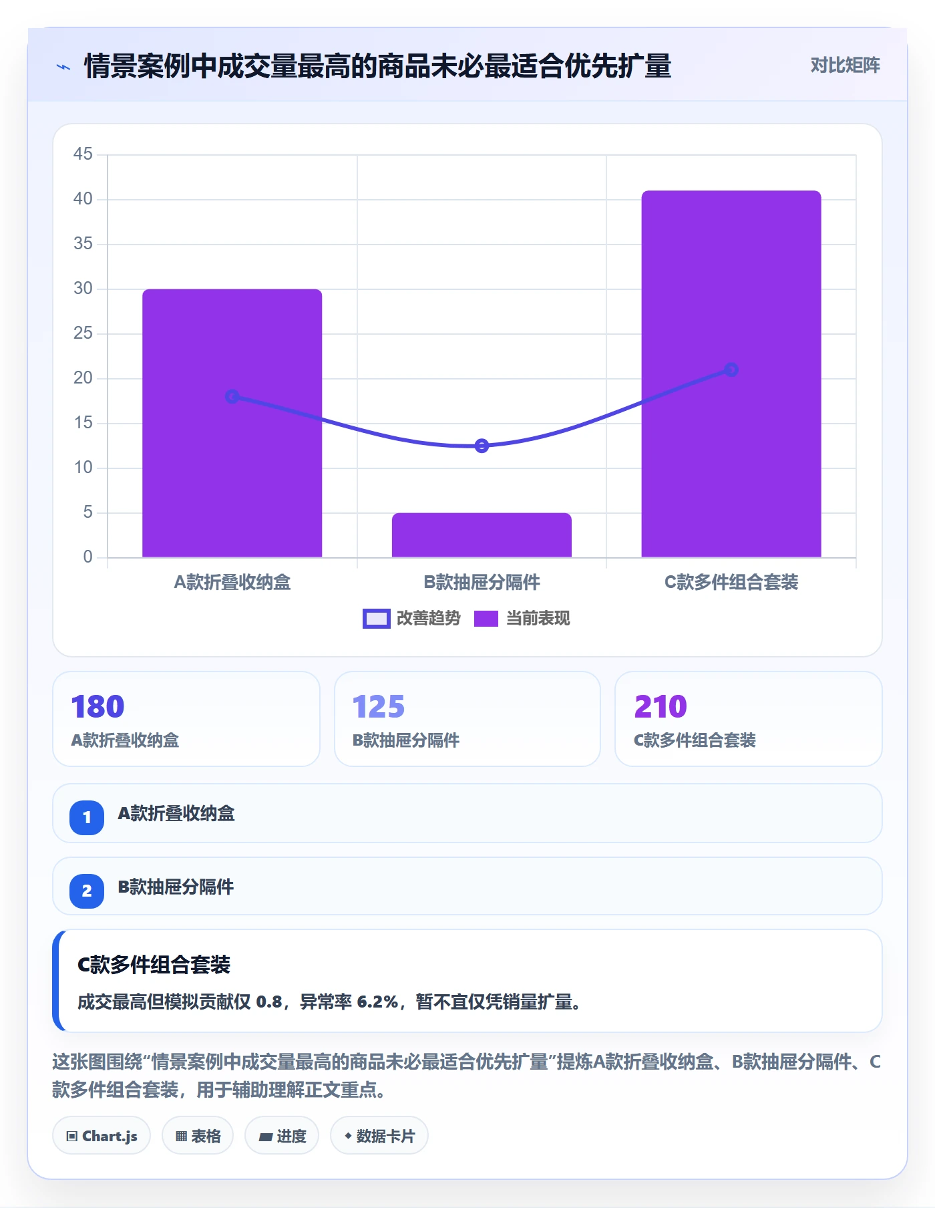Toggle the 当前表现 purple legend swatch

point(486,619)
